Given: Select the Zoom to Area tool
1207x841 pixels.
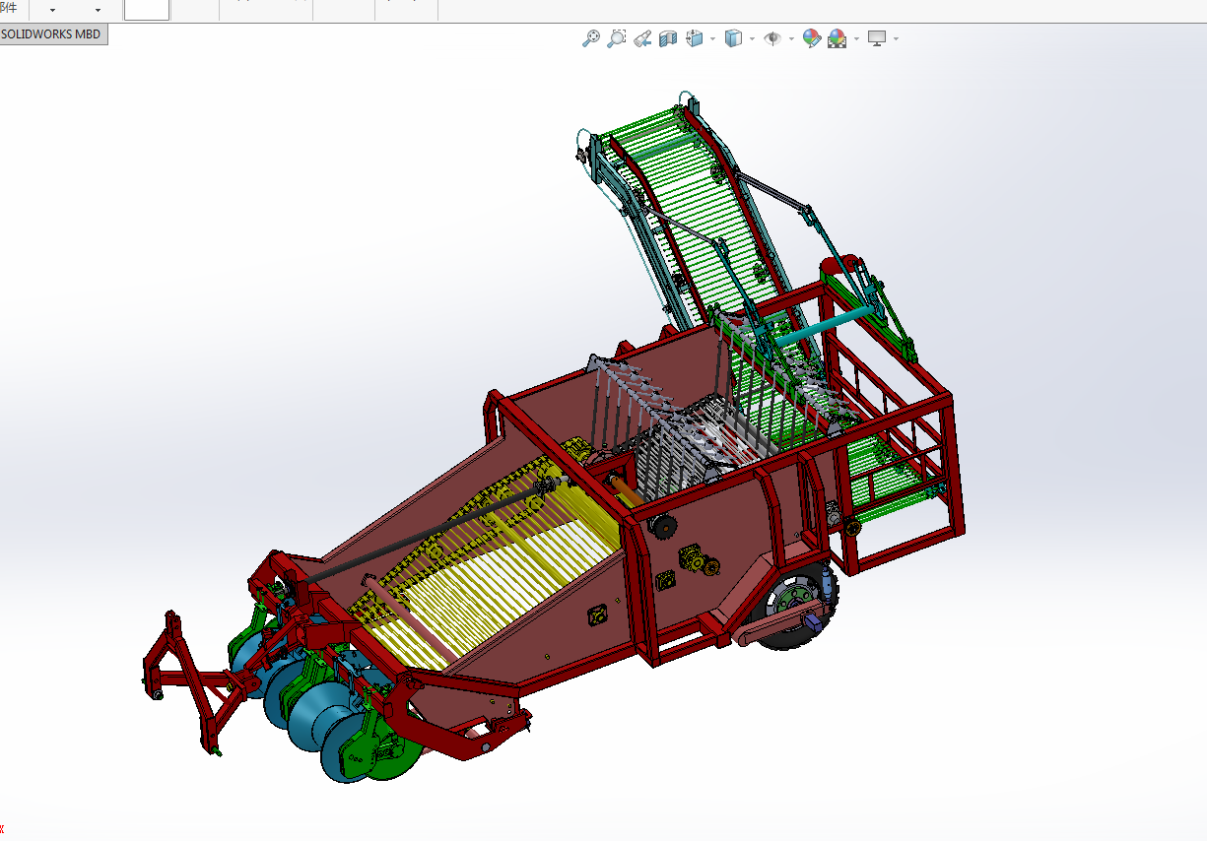Looking at the screenshot, I should point(616,38).
